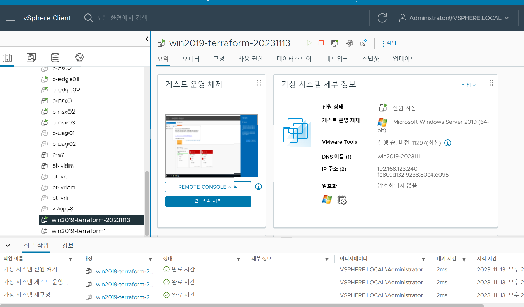Select the 최근 작업 tab
Image resolution: width=524 pixels, height=307 pixels.
coord(36,245)
